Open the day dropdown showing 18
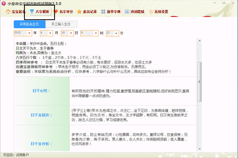238x158 pixels. [x=71, y=33]
